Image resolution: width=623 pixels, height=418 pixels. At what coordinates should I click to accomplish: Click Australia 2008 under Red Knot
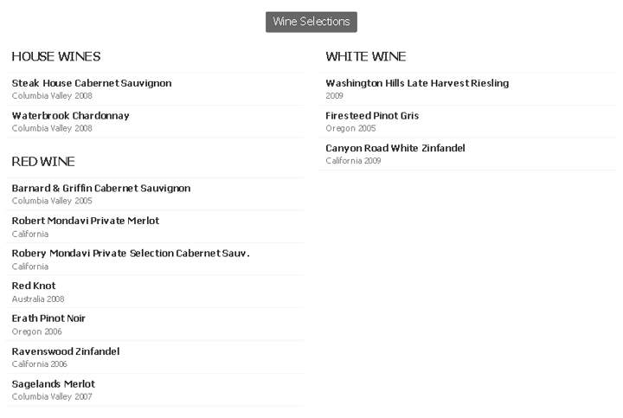coord(38,299)
